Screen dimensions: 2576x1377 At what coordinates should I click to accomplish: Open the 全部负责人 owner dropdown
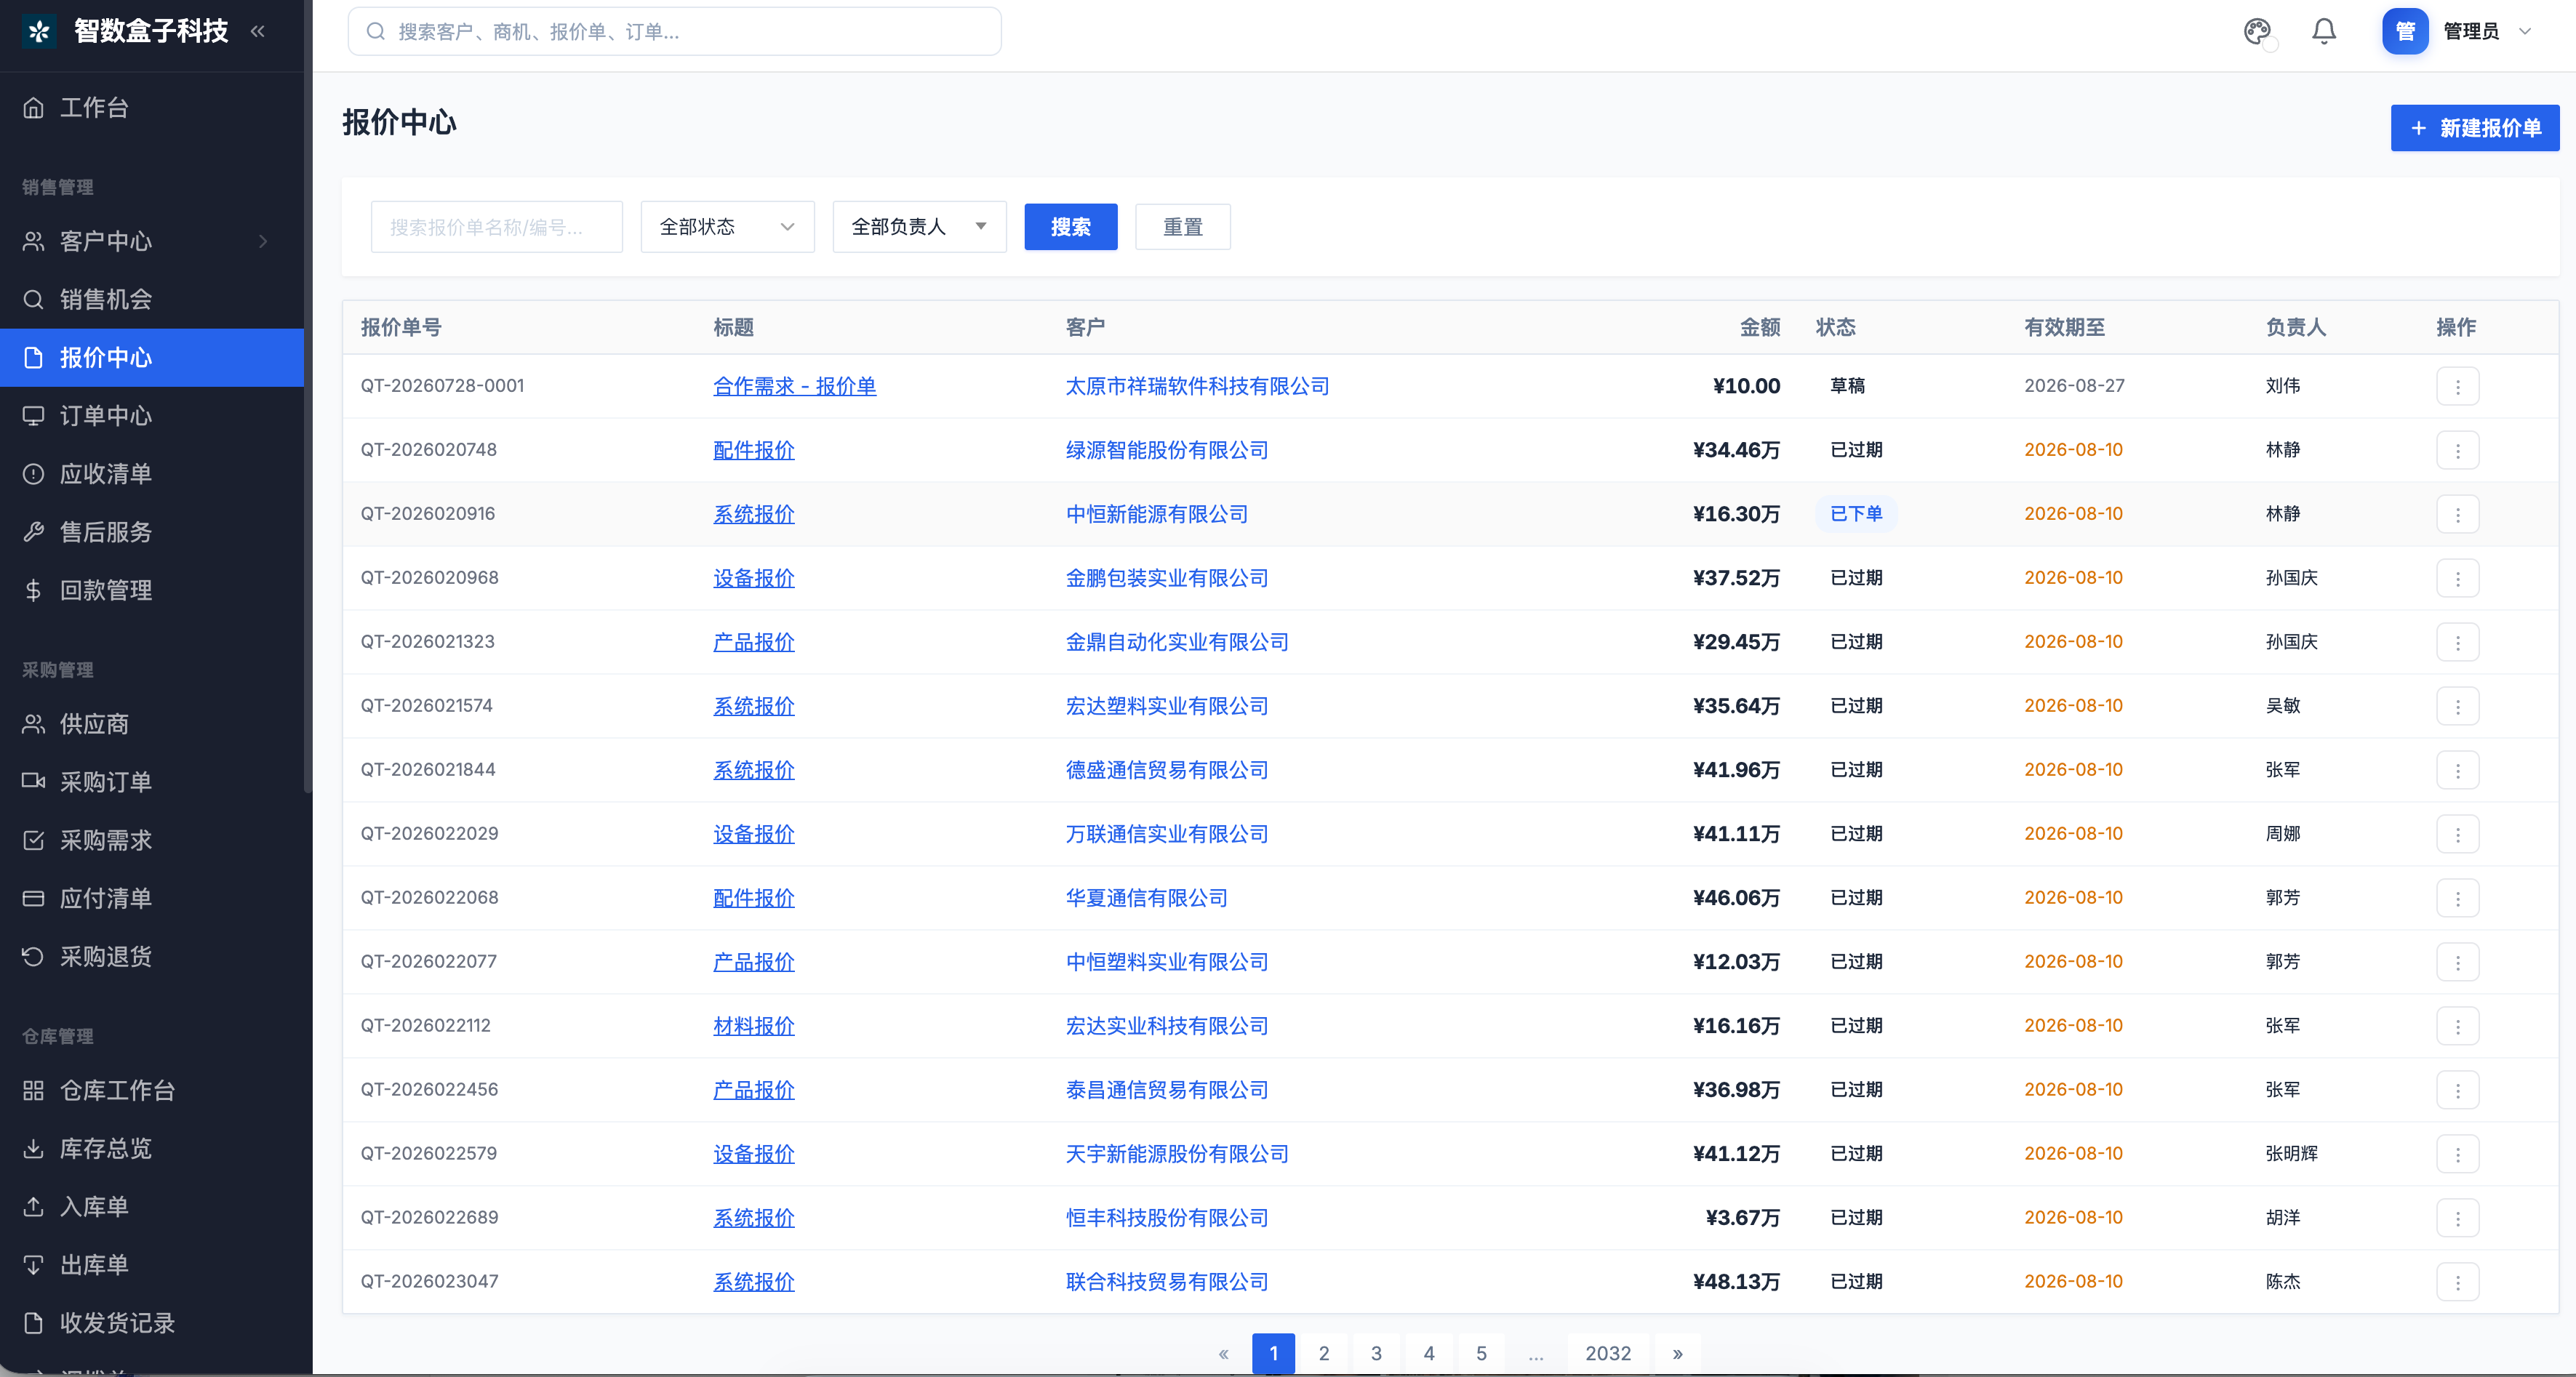point(919,227)
